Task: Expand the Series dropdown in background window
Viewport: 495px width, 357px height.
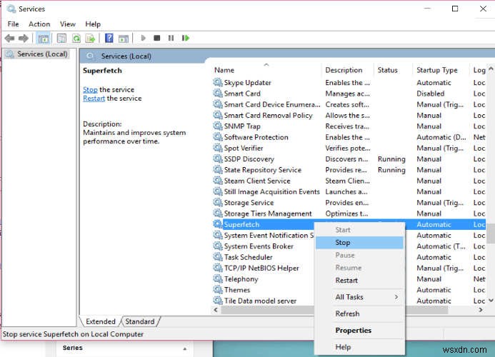Action: [x=185, y=348]
